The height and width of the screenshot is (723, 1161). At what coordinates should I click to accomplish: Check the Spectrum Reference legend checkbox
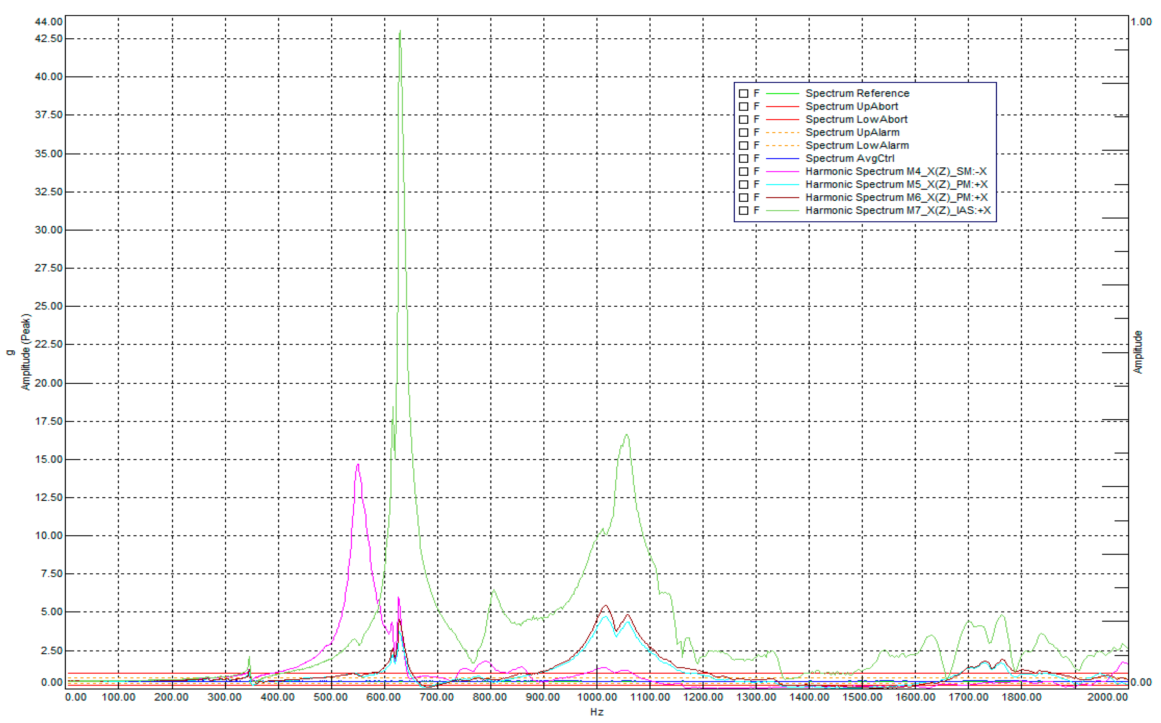click(x=743, y=94)
